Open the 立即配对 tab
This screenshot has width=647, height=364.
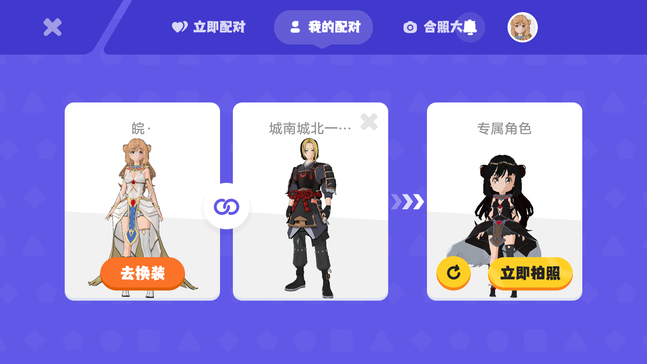[209, 27]
